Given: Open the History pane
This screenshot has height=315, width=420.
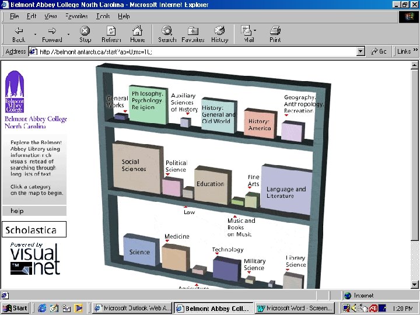Looking at the screenshot, I should click(x=220, y=34).
